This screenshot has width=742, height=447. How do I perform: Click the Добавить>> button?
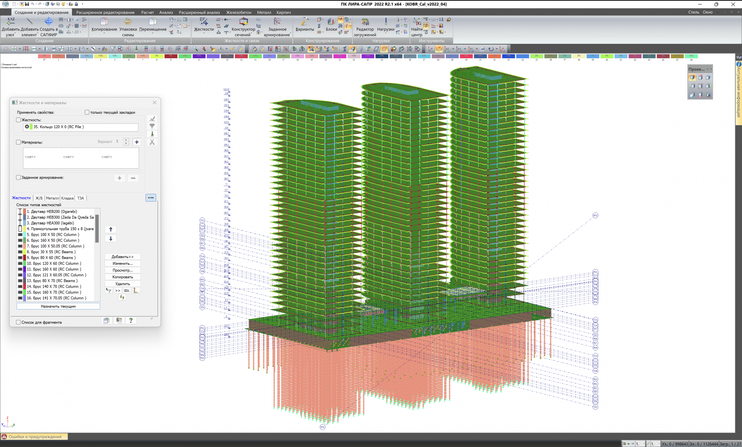tap(122, 257)
